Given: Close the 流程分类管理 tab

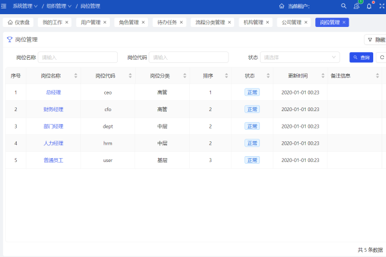Looking at the screenshot, I should click(230, 22).
